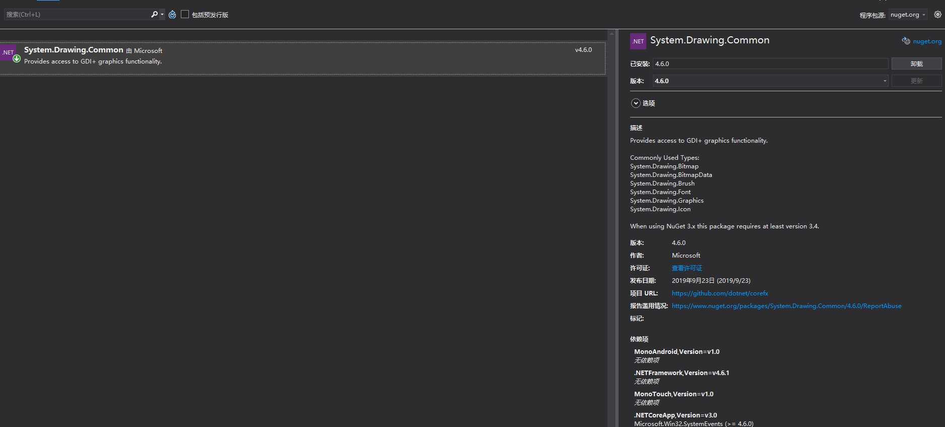Open the ReportAbuse nuget.org link
Screen dimensions: 945x427
786,306
